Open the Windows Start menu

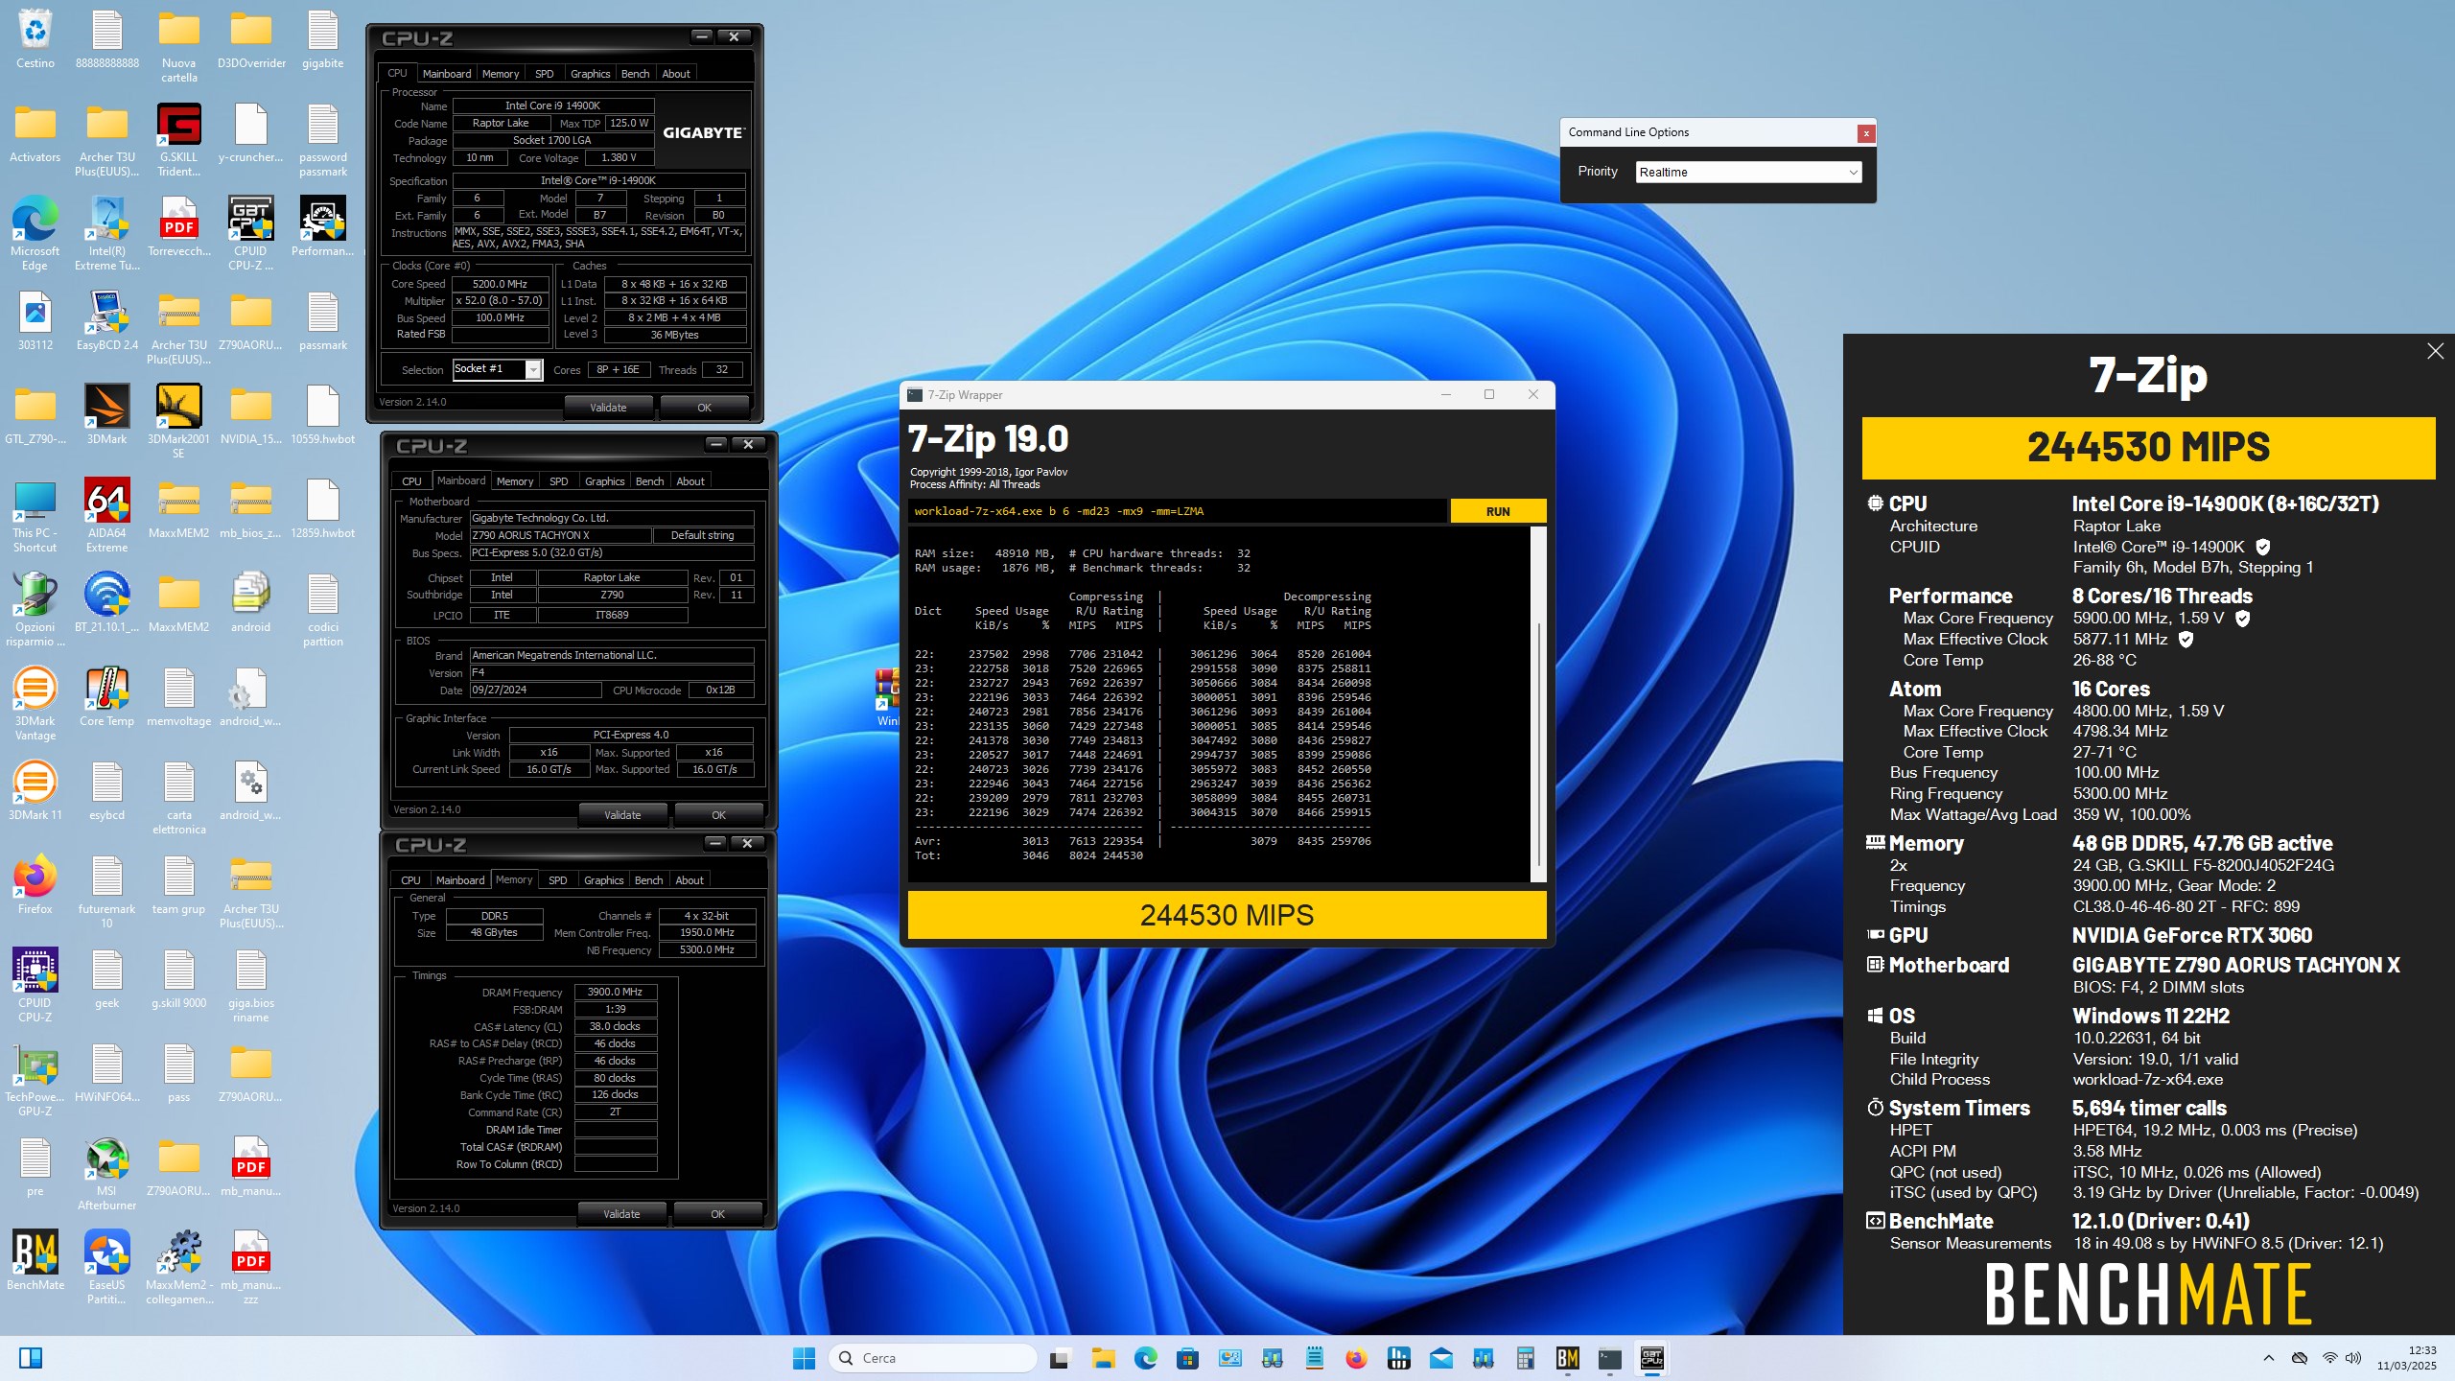[804, 1358]
